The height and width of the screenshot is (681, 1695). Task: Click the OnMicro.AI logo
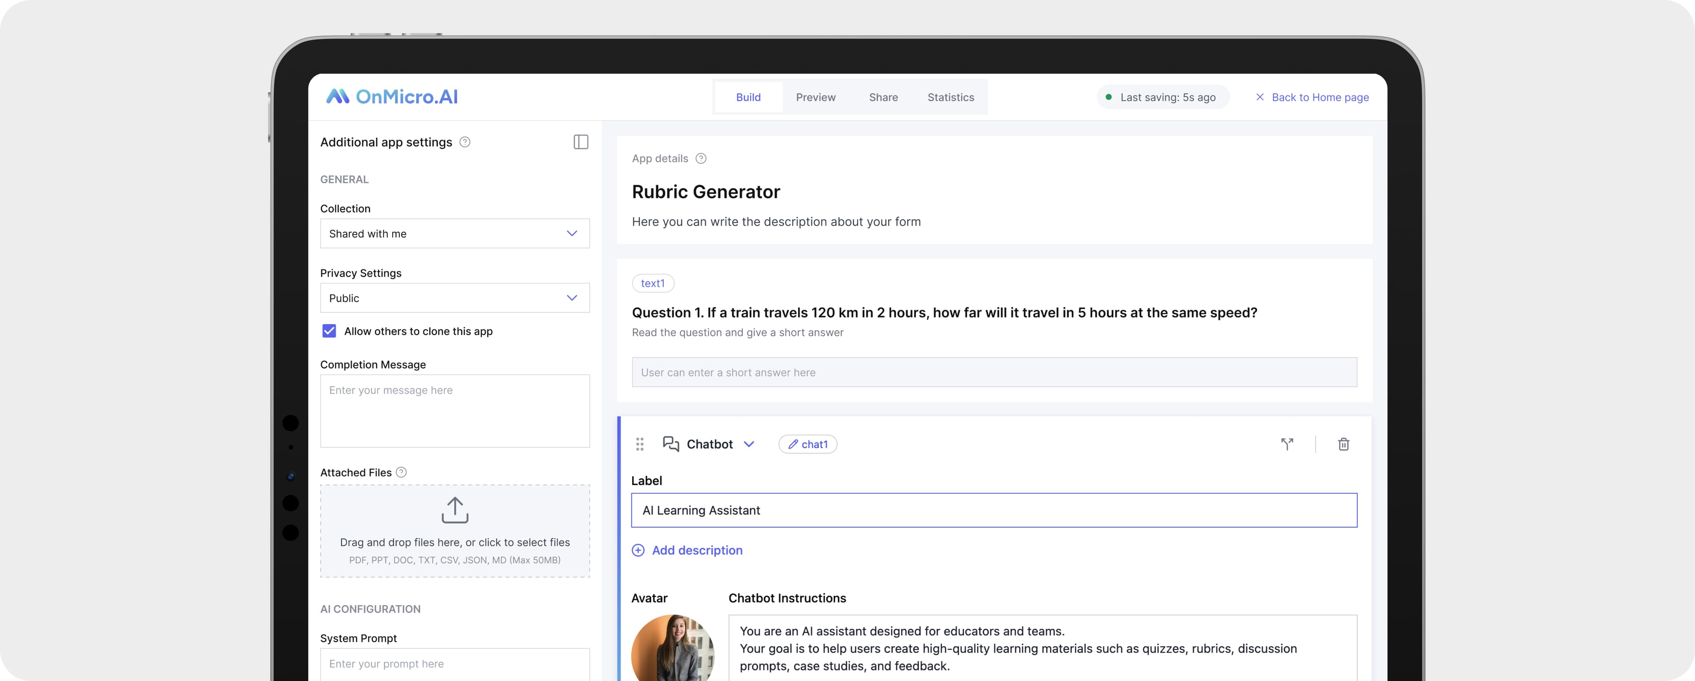[392, 97]
